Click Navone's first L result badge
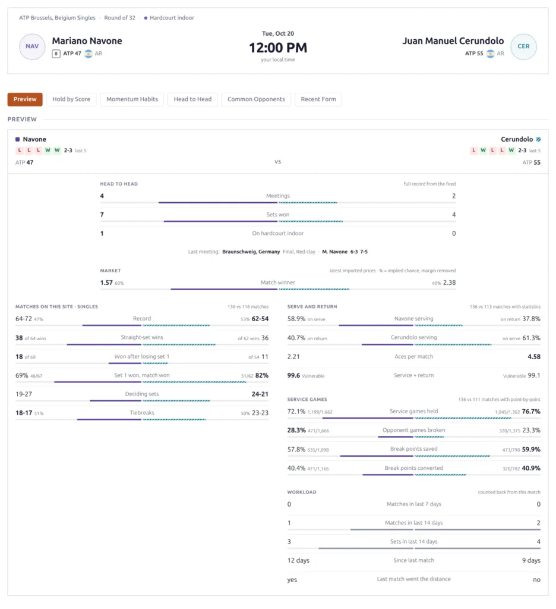556x609 pixels. click(x=20, y=150)
